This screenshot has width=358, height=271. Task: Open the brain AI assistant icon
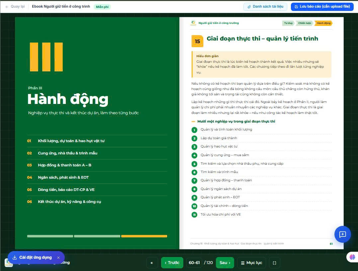click(x=352, y=257)
